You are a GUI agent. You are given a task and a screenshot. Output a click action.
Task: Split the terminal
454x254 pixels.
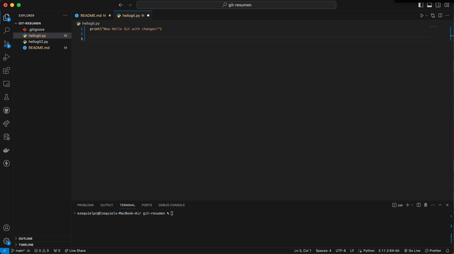(x=419, y=205)
